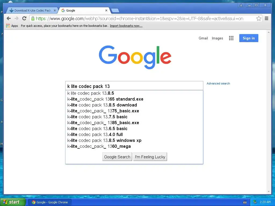This screenshot has height=206, width=275.
Task: Select suggestion 1385_basic.exe
Action: tap(134, 123)
